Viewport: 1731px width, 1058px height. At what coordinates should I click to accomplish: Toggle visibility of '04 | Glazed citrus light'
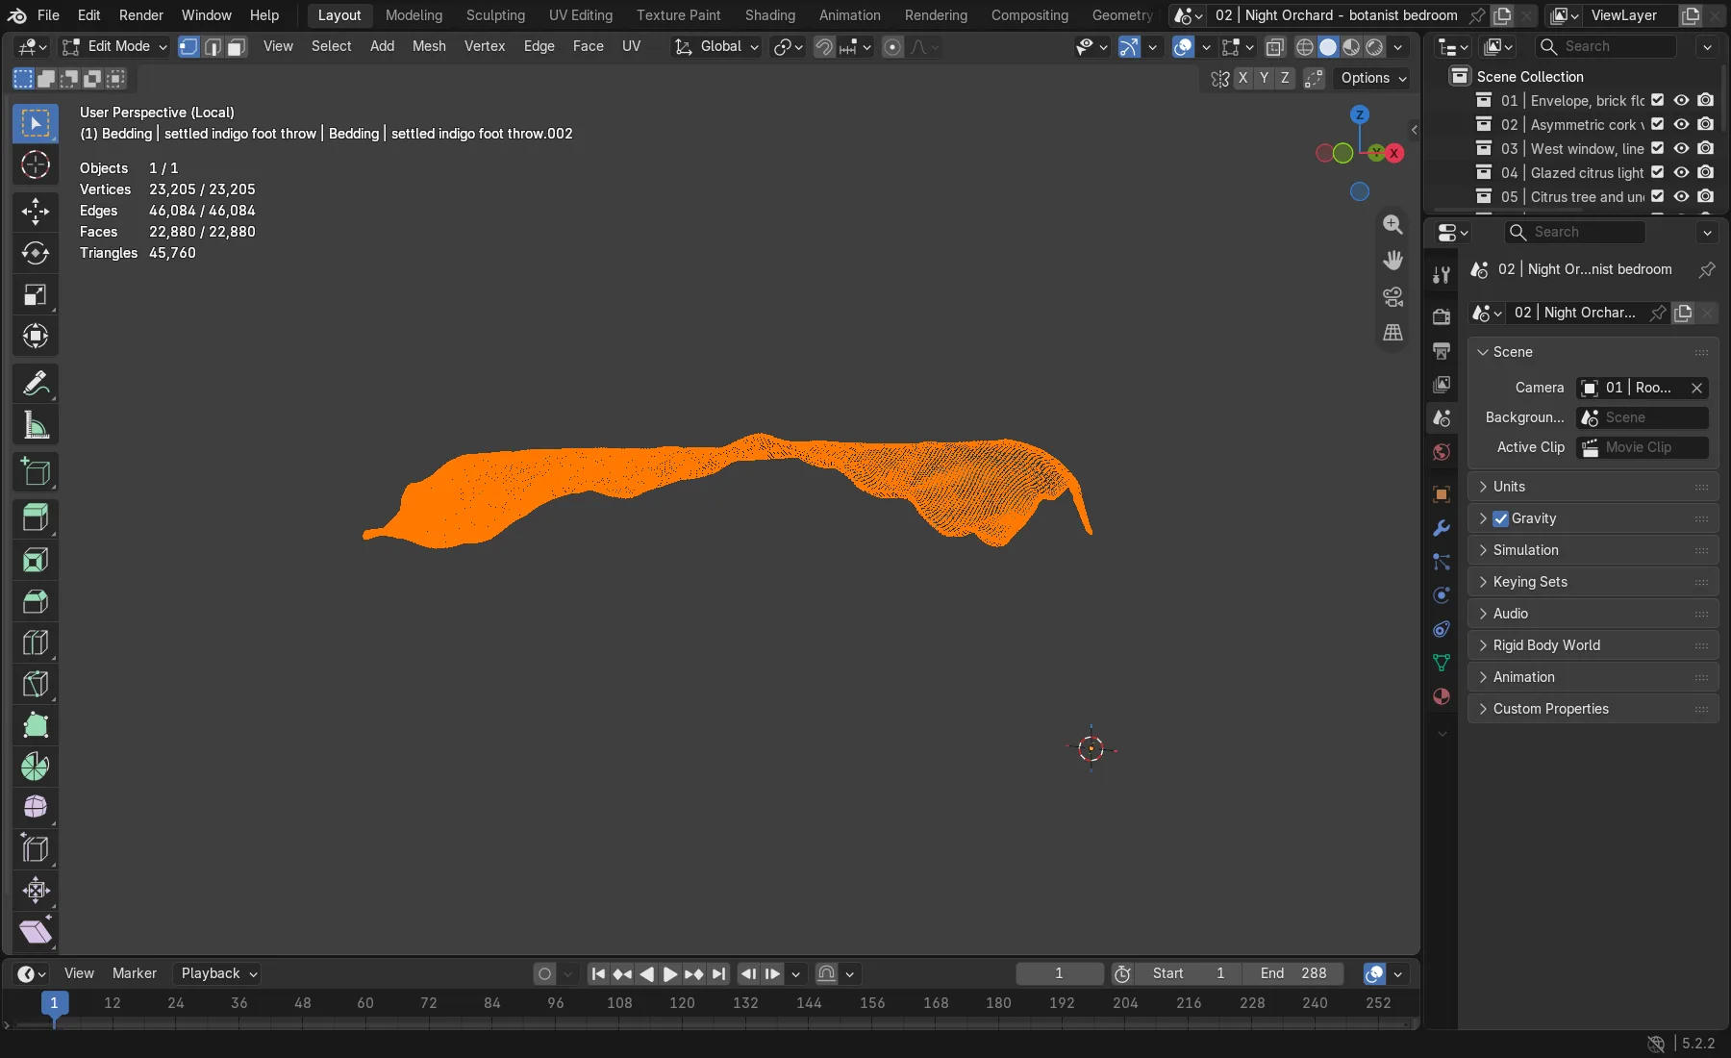coord(1681,172)
